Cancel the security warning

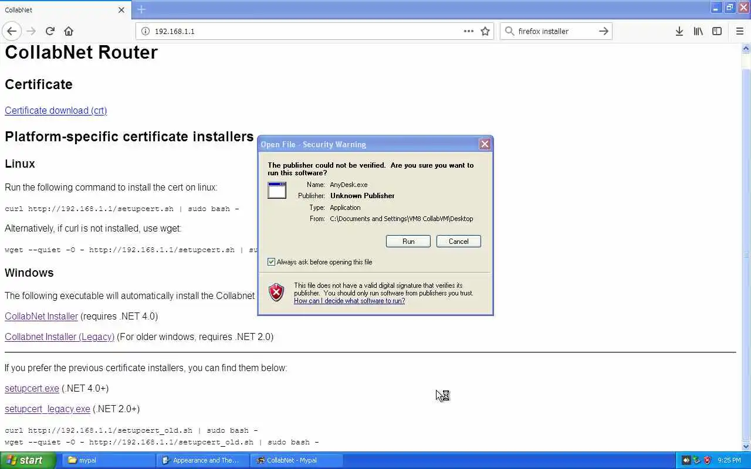point(459,241)
